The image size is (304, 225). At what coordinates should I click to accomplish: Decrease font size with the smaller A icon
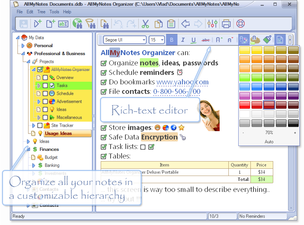[230, 40]
